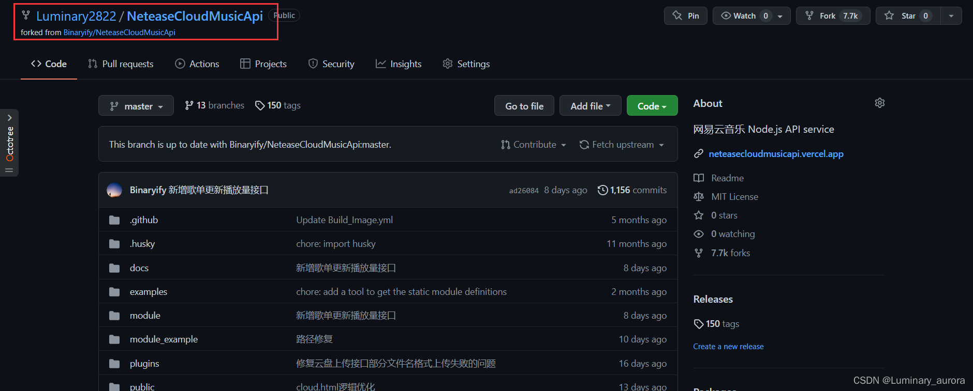Open the Contribute dropdown
The width and height of the screenshot is (973, 391).
tap(534, 145)
